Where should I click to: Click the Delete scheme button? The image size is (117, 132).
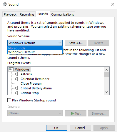tap(98, 43)
